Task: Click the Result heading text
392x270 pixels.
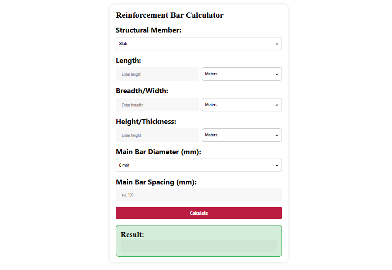Action: [132, 235]
